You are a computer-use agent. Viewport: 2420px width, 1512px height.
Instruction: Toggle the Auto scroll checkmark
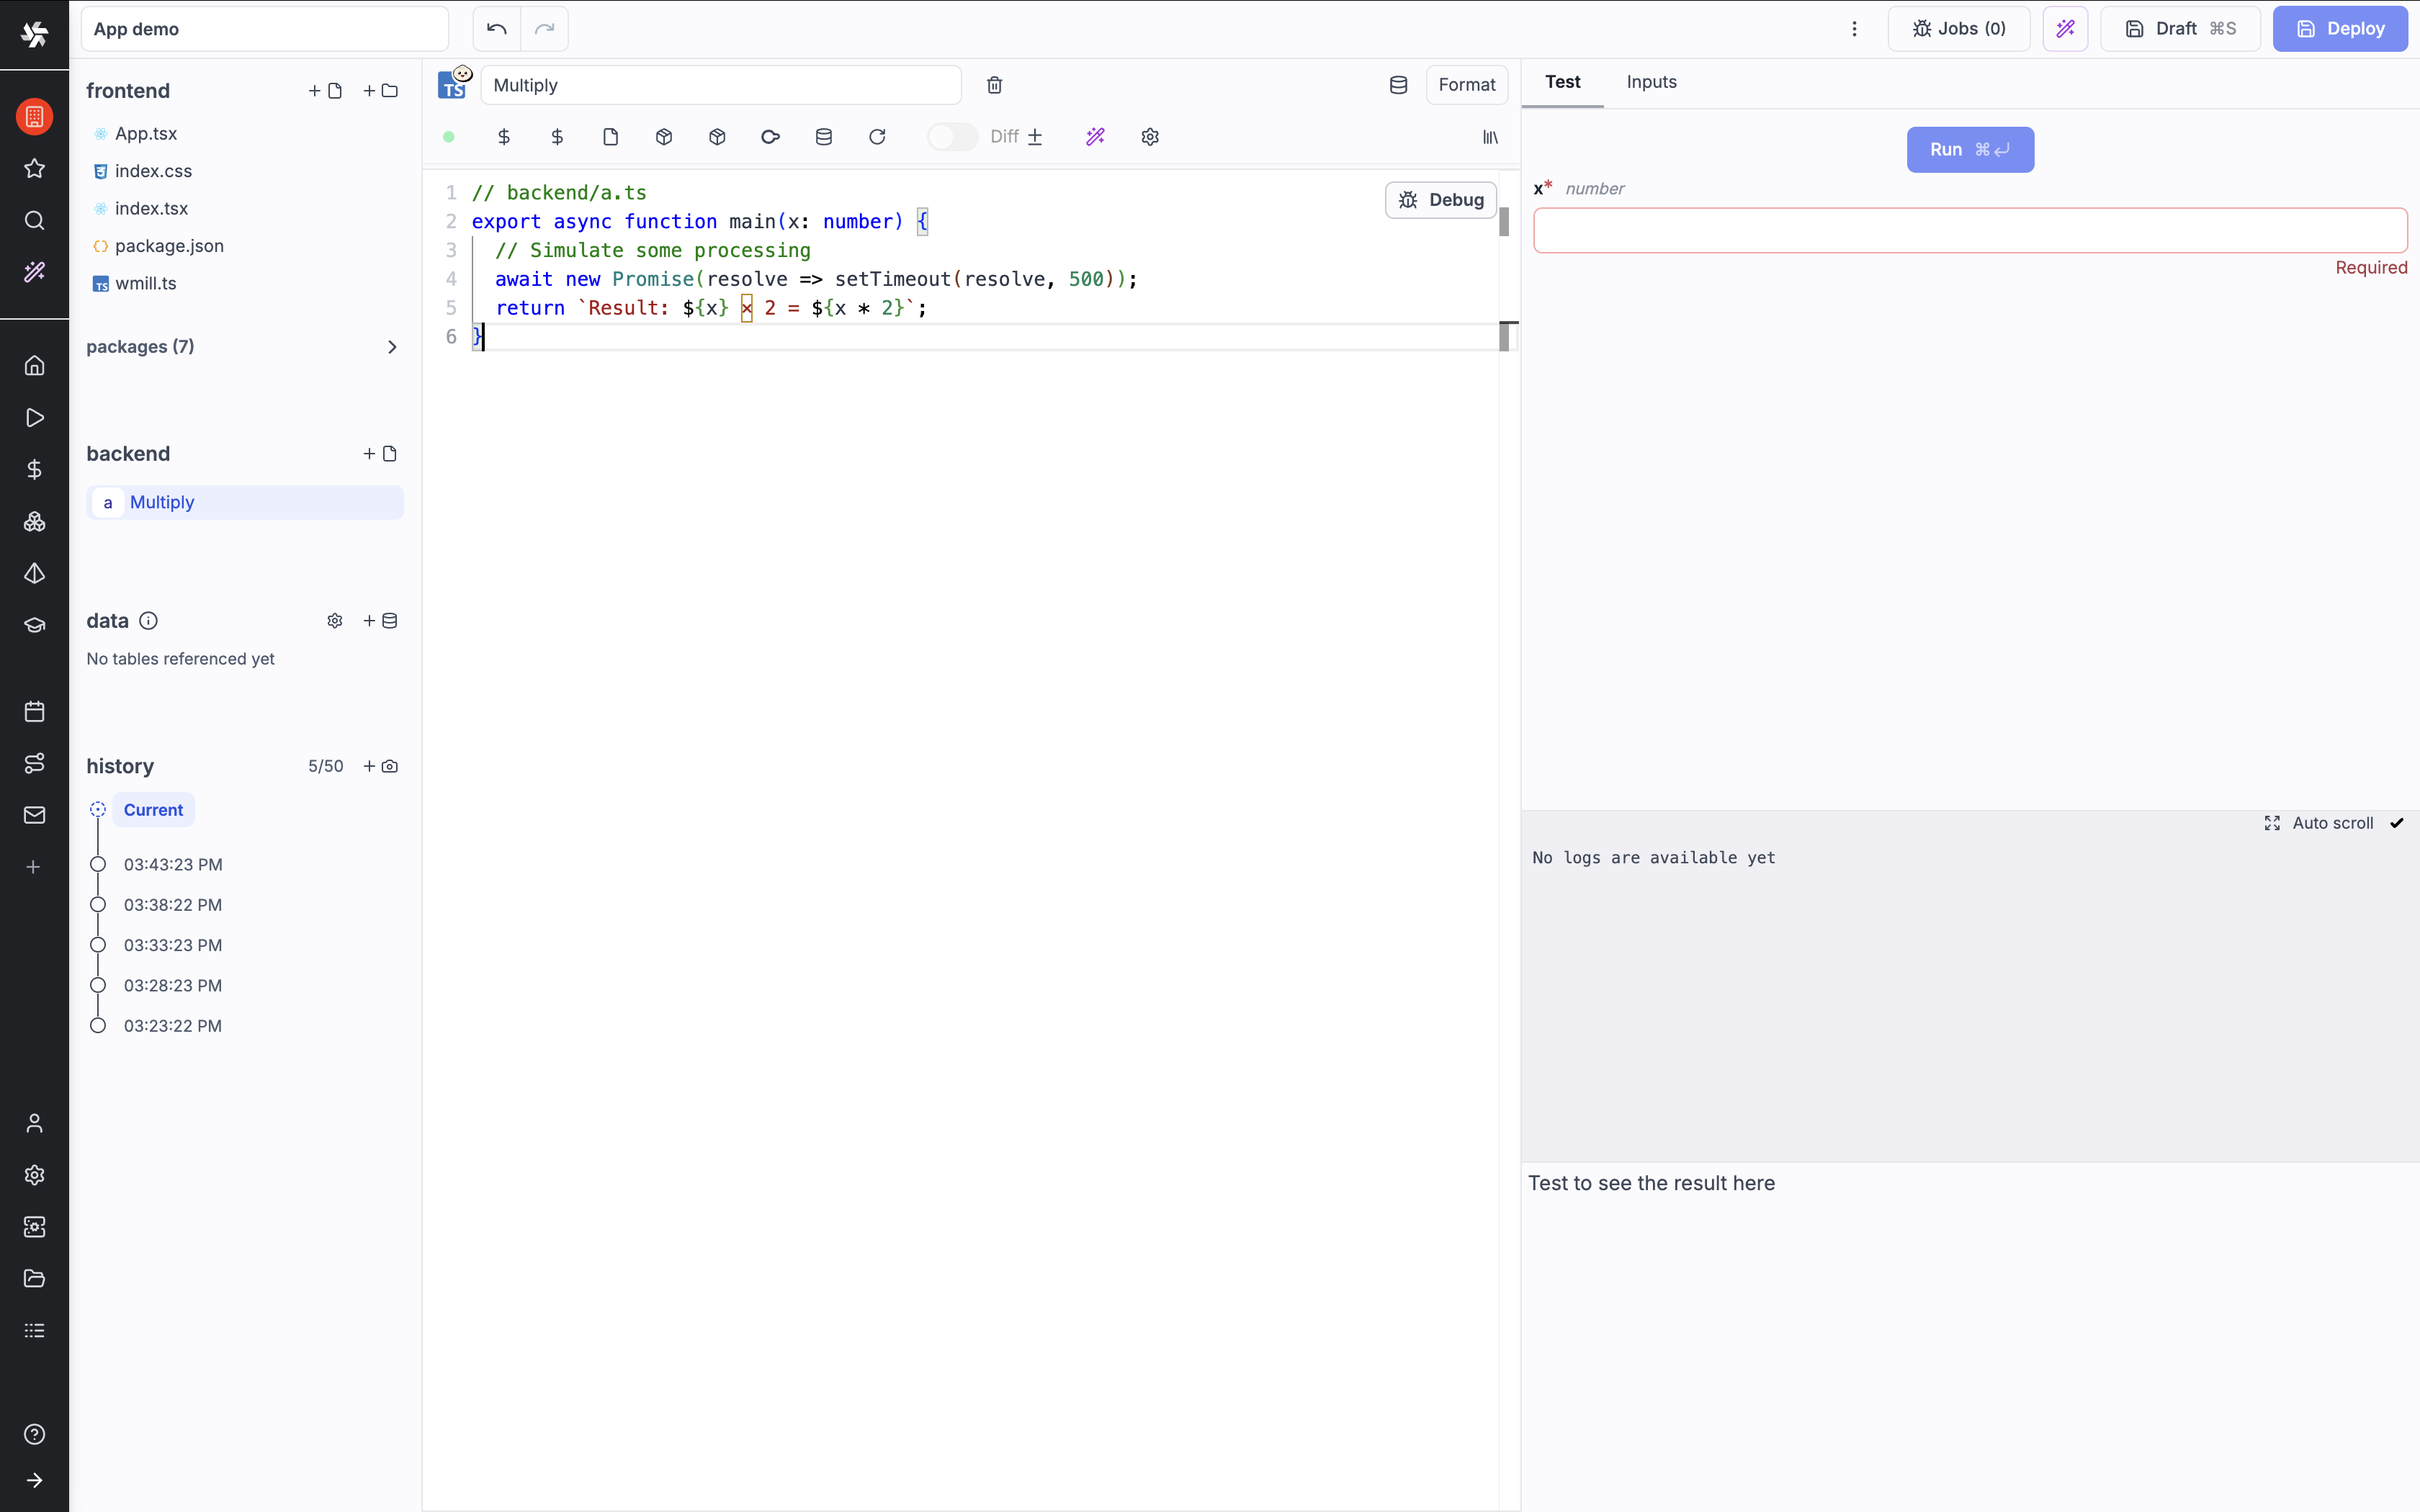pyautogui.click(x=2396, y=823)
